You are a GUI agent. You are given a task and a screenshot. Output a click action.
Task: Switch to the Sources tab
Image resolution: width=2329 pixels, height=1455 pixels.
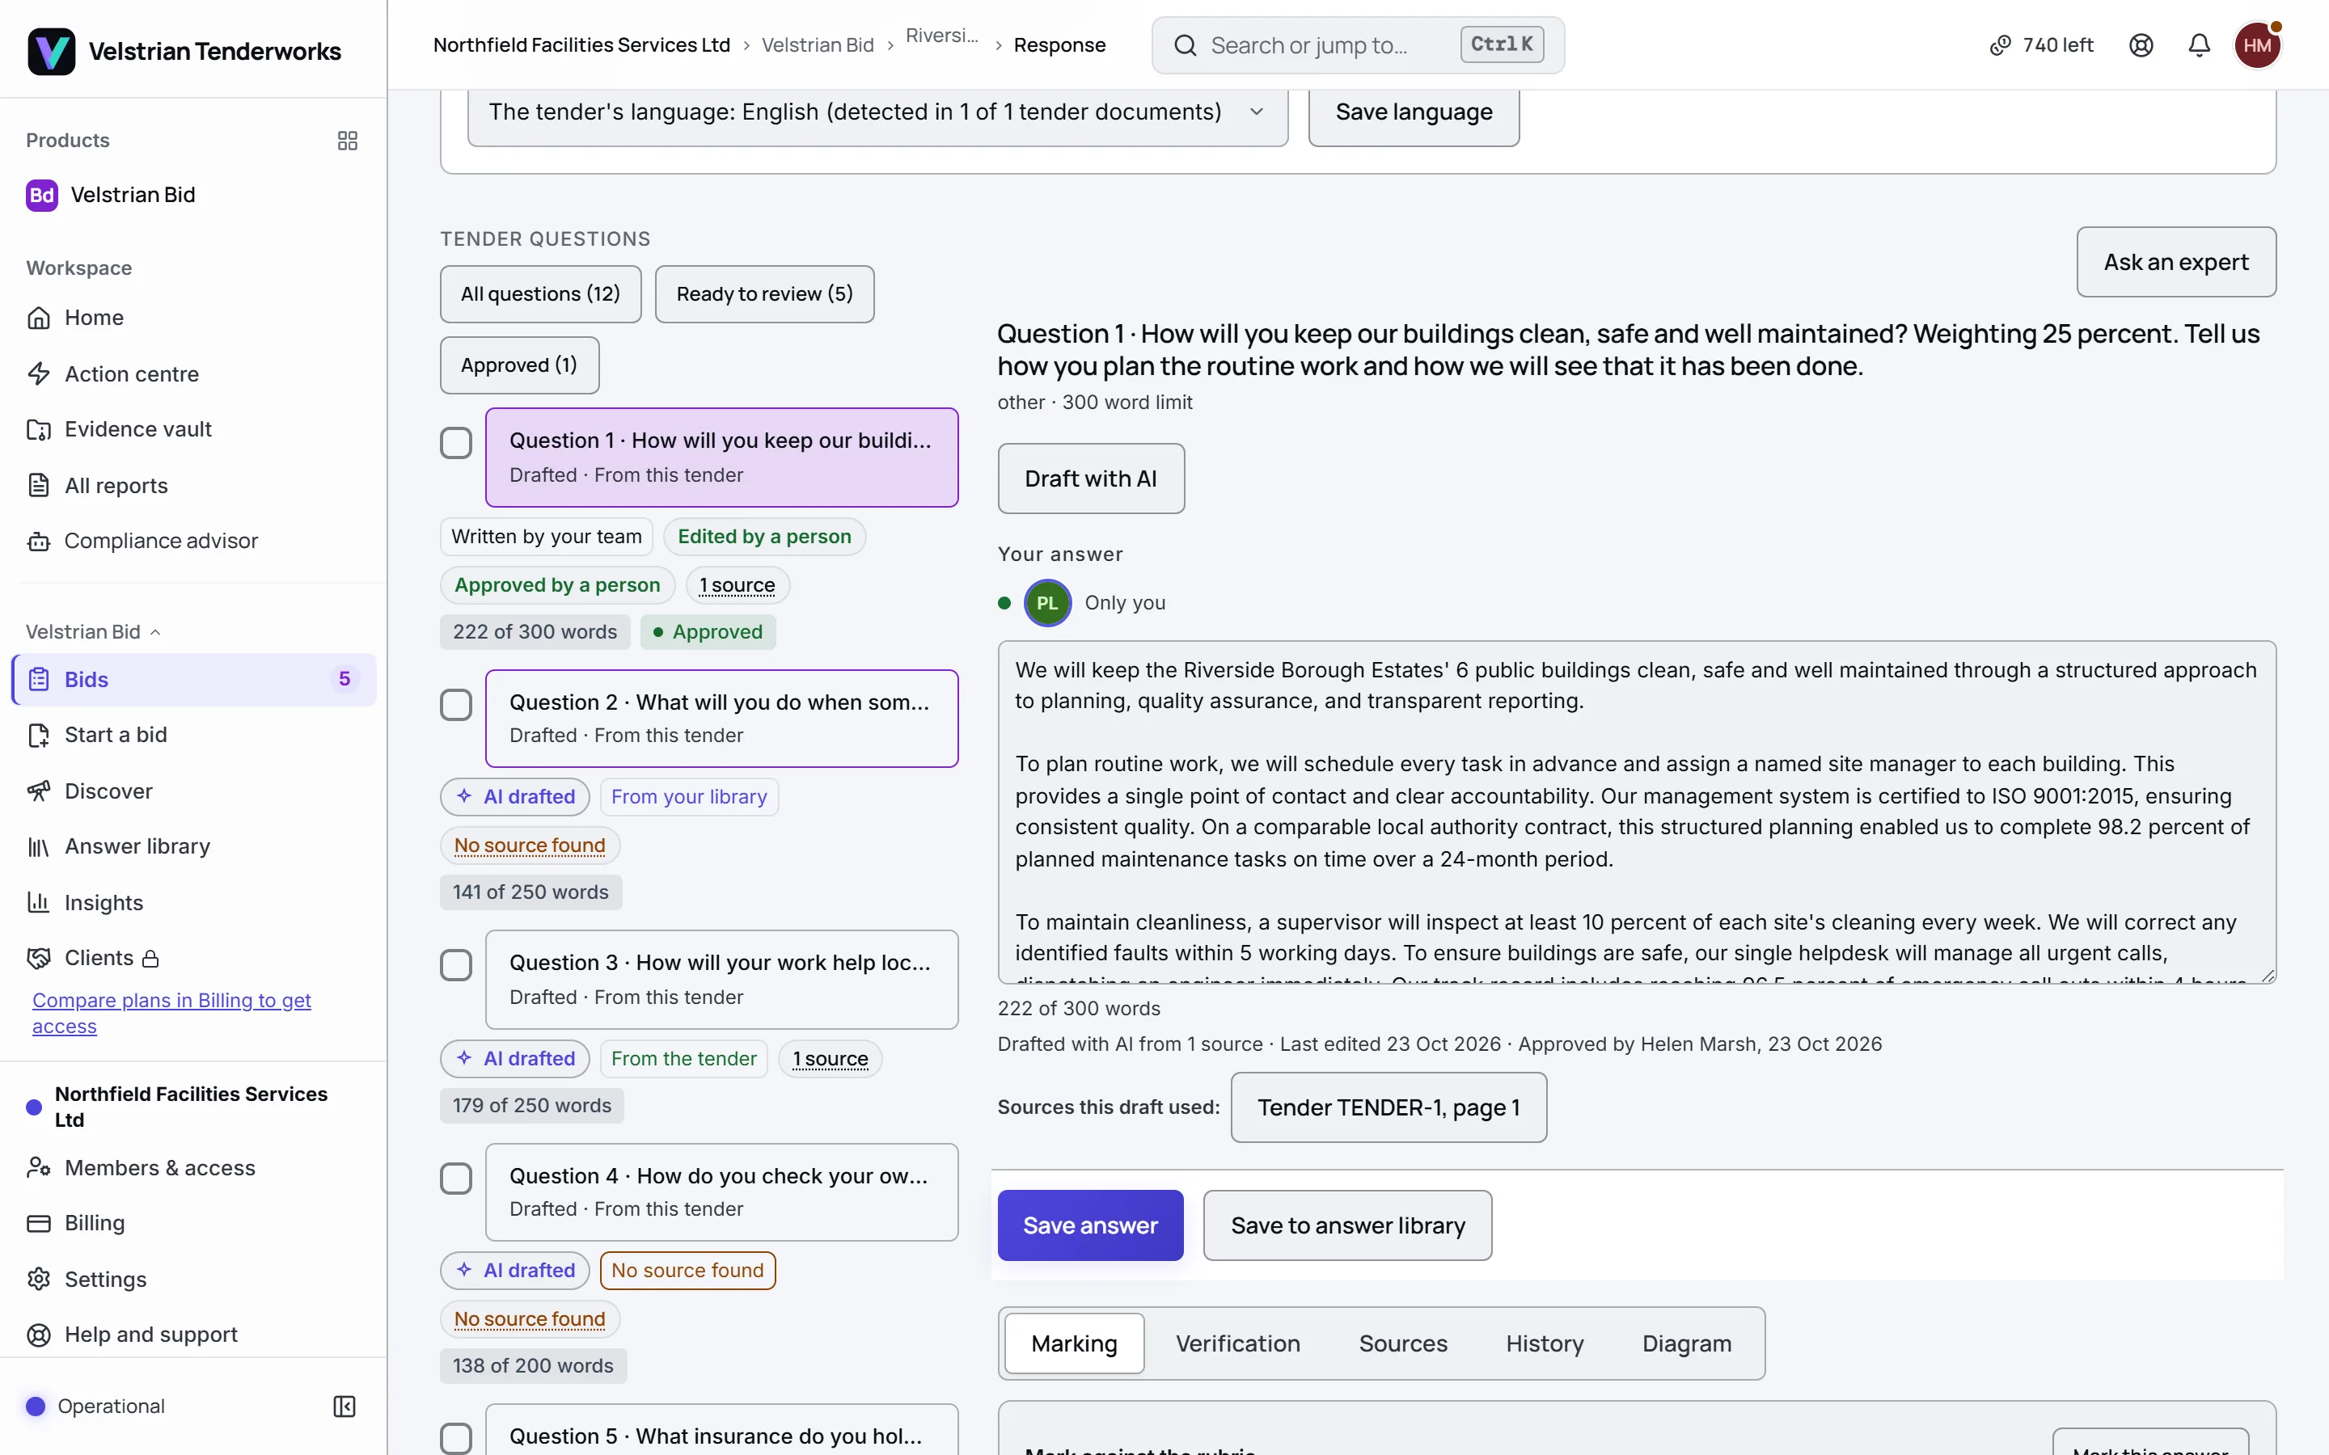[x=1402, y=1343]
